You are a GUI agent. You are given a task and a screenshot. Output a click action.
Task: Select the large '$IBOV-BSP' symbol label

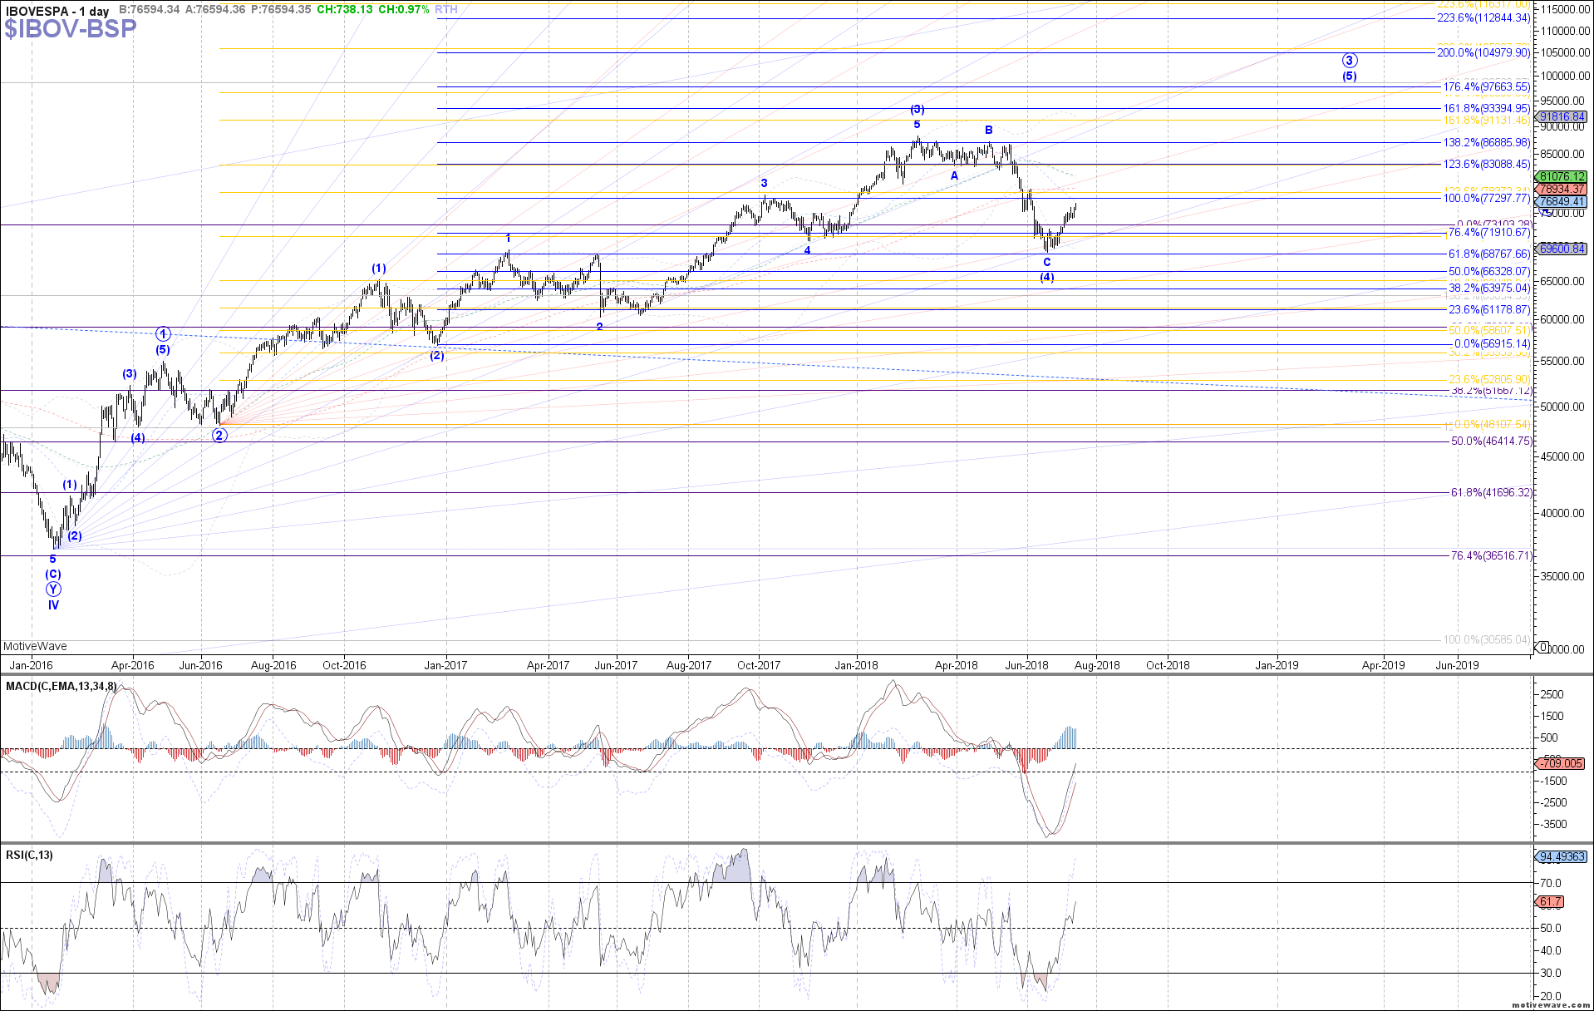tap(71, 28)
